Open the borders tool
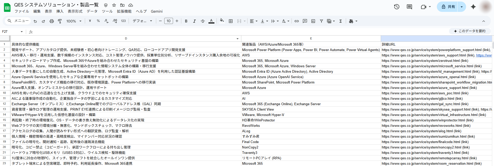Screen dimensions: 494x166 [231, 21]
